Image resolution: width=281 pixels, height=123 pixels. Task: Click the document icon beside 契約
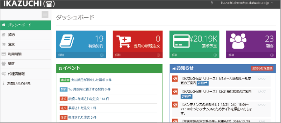point(3,35)
